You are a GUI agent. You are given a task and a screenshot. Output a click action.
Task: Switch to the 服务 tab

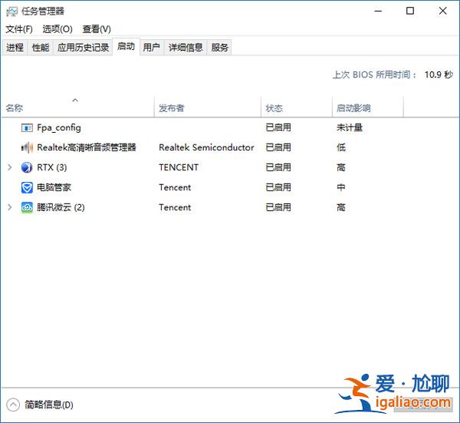coord(220,48)
